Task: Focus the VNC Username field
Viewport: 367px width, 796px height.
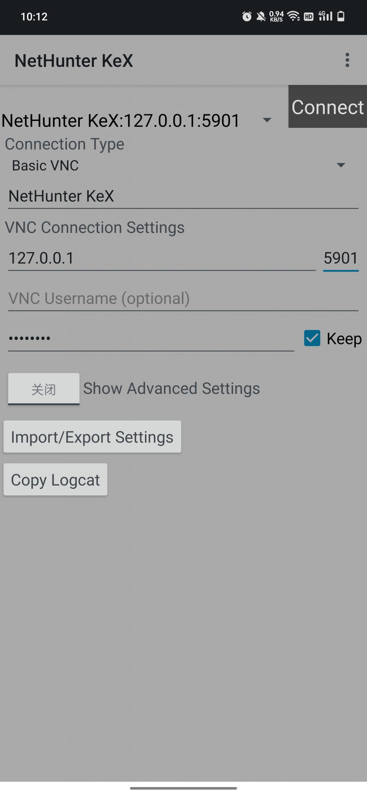Action: coord(183,298)
